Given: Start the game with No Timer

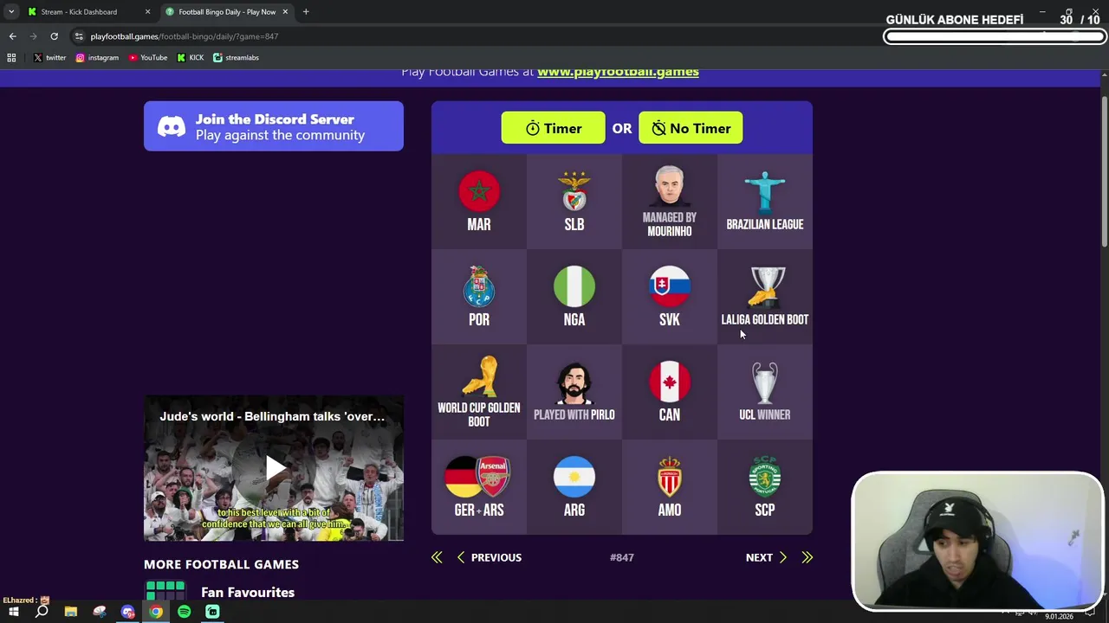Looking at the screenshot, I should point(691,128).
